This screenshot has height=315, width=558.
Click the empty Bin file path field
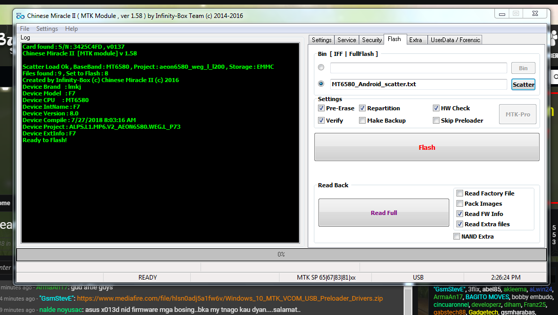point(418,68)
